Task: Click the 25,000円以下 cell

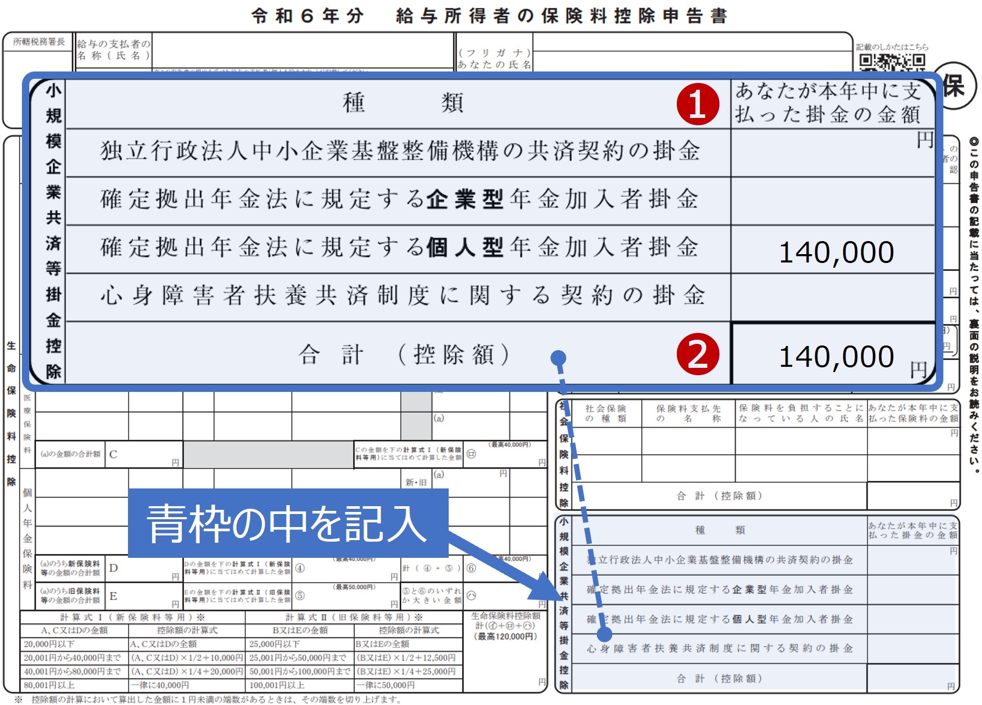Action: click(x=300, y=644)
